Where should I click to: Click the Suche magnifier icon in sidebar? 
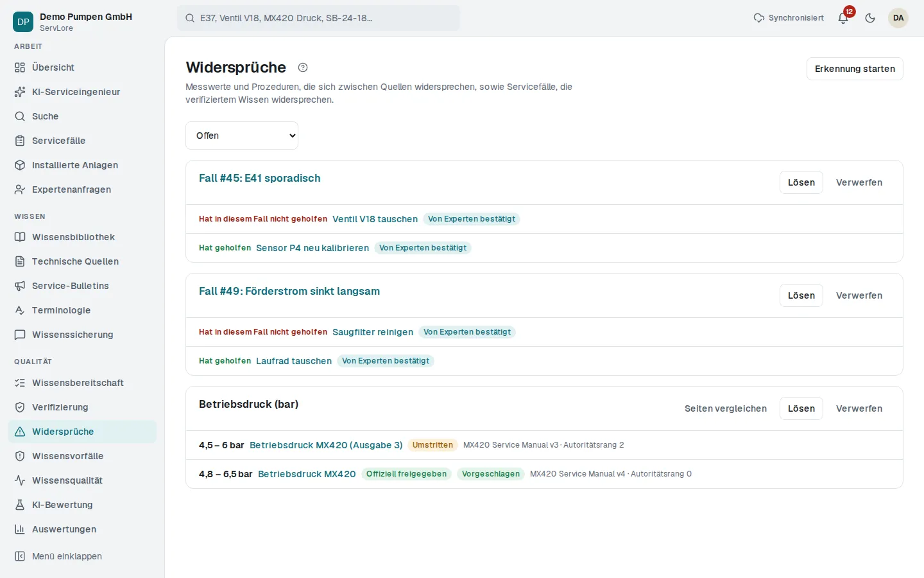20,116
